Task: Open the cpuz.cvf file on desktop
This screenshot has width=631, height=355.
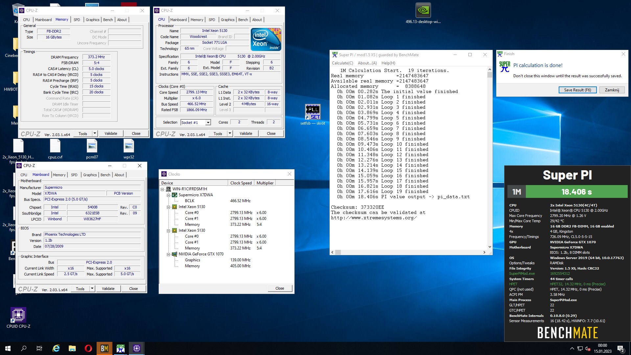Action: 55,149
